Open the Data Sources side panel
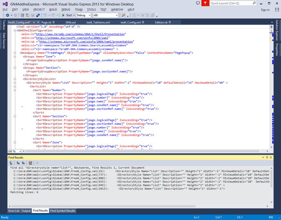The image size is (281, 220). (x=4, y=40)
